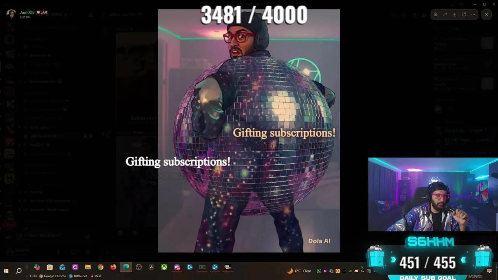Open the Outlook taskbar icon
The width and height of the screenshot is (498, 280).
click(x=62, y=267)
